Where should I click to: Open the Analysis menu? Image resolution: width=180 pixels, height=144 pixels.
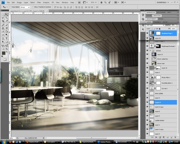(46, 2)
